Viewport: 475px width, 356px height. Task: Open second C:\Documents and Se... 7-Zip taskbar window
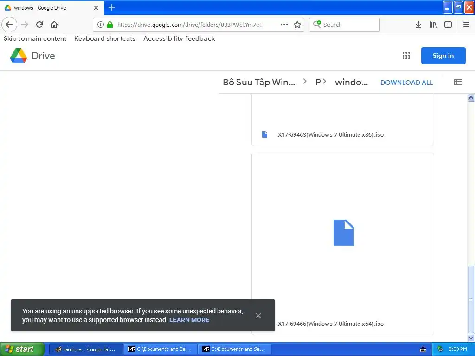coord(235,349)
